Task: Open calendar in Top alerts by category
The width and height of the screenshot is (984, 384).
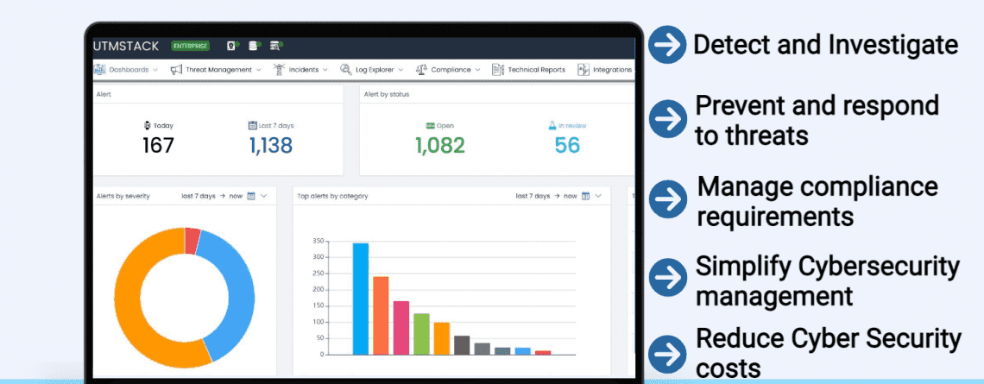Action: pyautogui.click(x=585, y=196)
